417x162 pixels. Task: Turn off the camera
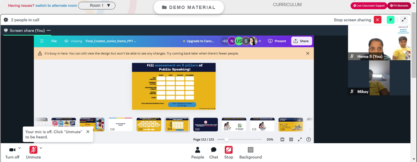pos(12,153)
